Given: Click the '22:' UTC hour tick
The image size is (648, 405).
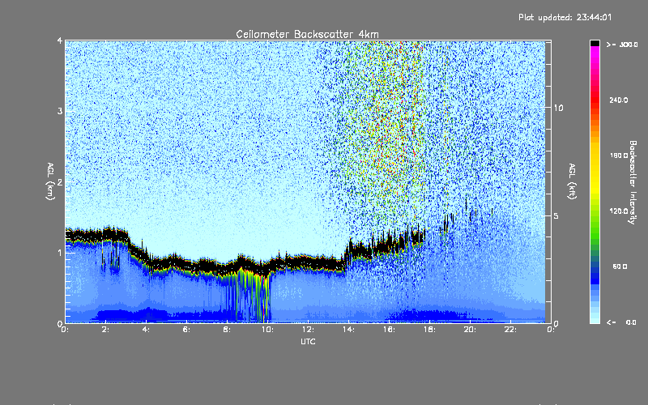Looking at the screenshot, I should click(510, 330).
